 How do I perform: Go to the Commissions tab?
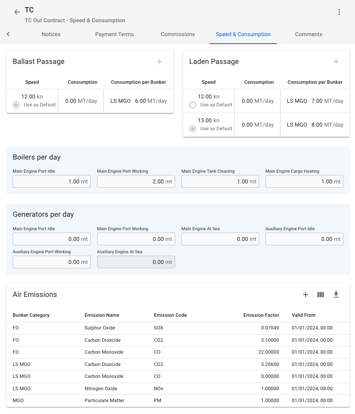click(x=177, y=34)
